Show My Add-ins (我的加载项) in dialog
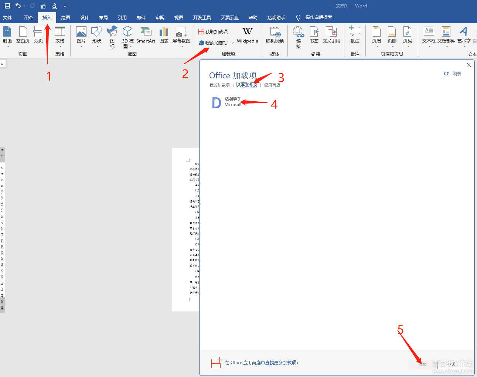The image size is (477, 377). click(x=219, y=85)
